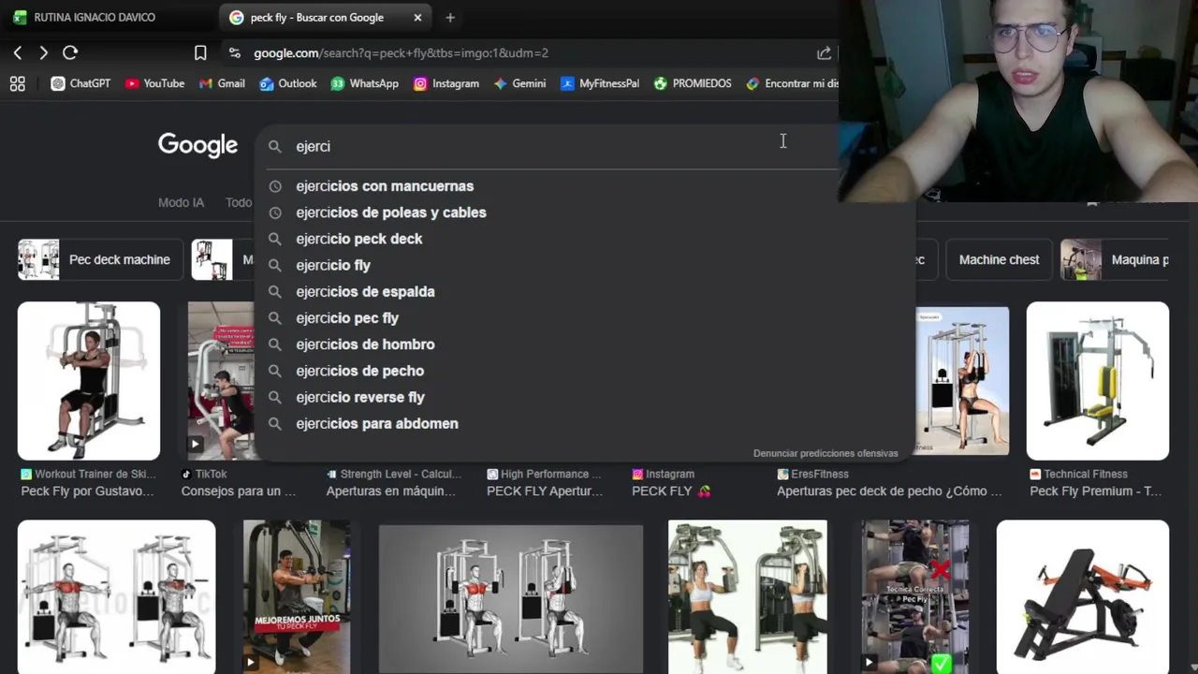Open the apps grid icon in bookmarks bar
Image resolution: width=1198 pixels, height=674 pixels.
(17, 83)
